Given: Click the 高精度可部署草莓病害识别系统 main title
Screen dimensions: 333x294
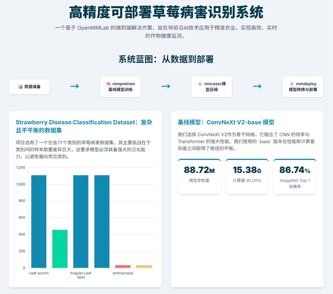Looking at the screenshot, I should [x=166, y=12].
